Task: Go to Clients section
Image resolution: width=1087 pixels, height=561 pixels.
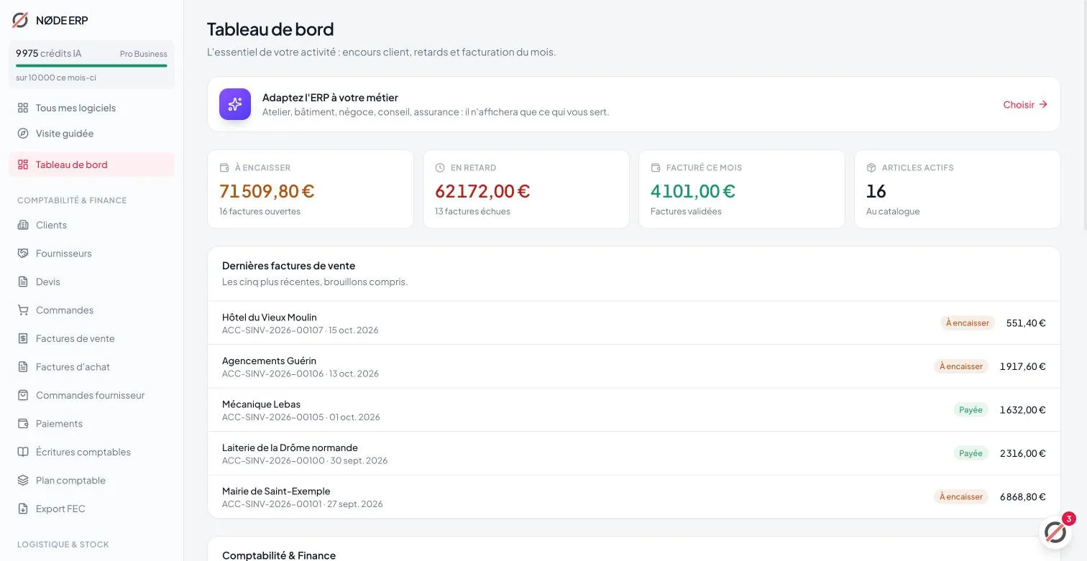Action: [x=91, y=225]
